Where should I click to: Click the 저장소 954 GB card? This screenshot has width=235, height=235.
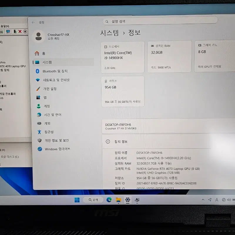pos(123,91)
